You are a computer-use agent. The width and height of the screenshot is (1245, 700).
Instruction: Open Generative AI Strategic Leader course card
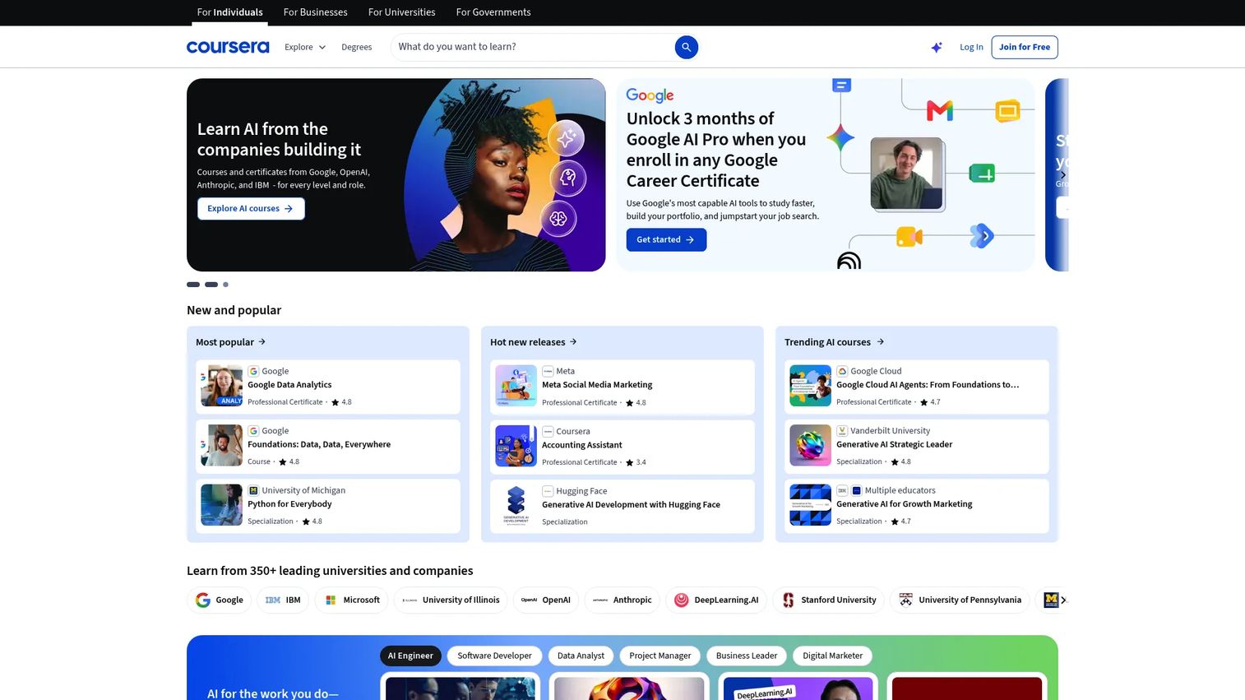(x=917, y=447)
